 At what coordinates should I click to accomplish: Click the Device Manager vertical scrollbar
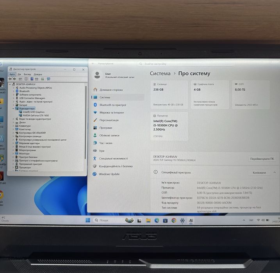point(86,122)
